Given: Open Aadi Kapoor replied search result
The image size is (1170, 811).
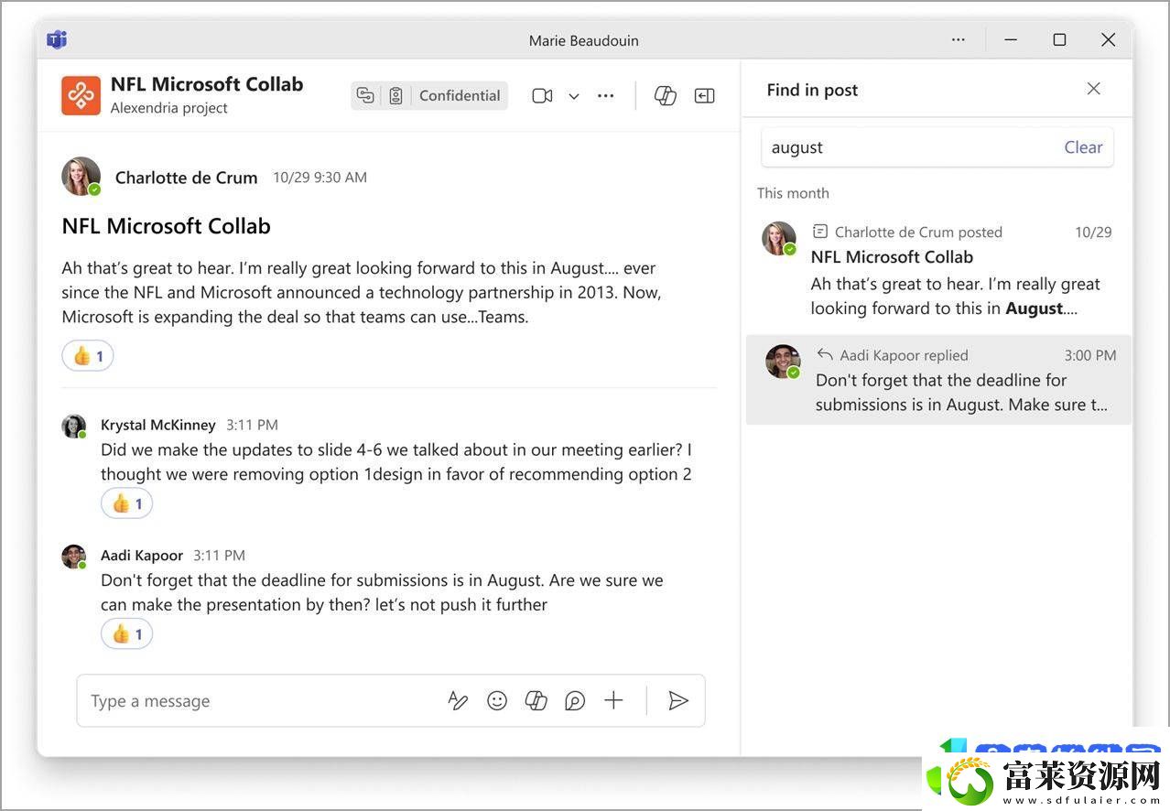Looking at the screenshot, I should 938,379.
